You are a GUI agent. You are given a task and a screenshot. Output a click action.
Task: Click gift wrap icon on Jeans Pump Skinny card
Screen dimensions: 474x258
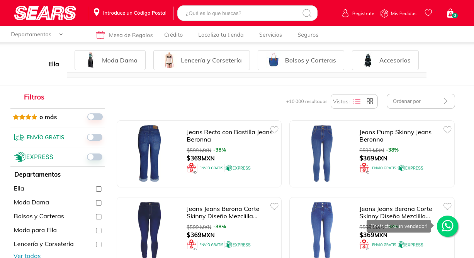pyautogui.click(x=365, y=168)
